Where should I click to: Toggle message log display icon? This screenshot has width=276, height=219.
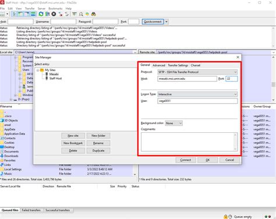(x=14, y=14)
